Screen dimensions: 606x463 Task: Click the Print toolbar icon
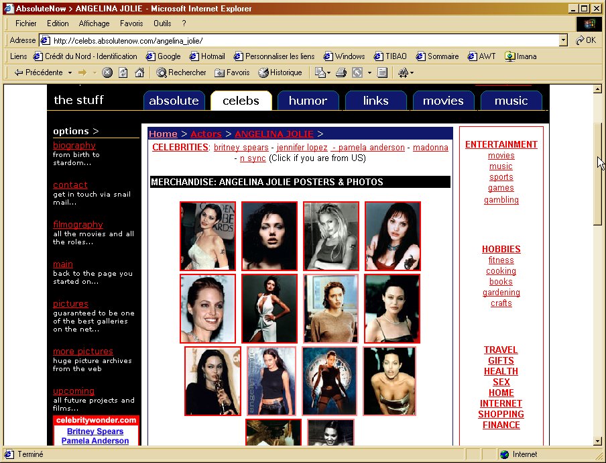pos(341,72)
